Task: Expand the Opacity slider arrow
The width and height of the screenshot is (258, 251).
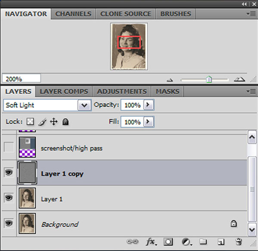Action: point(149,105)
